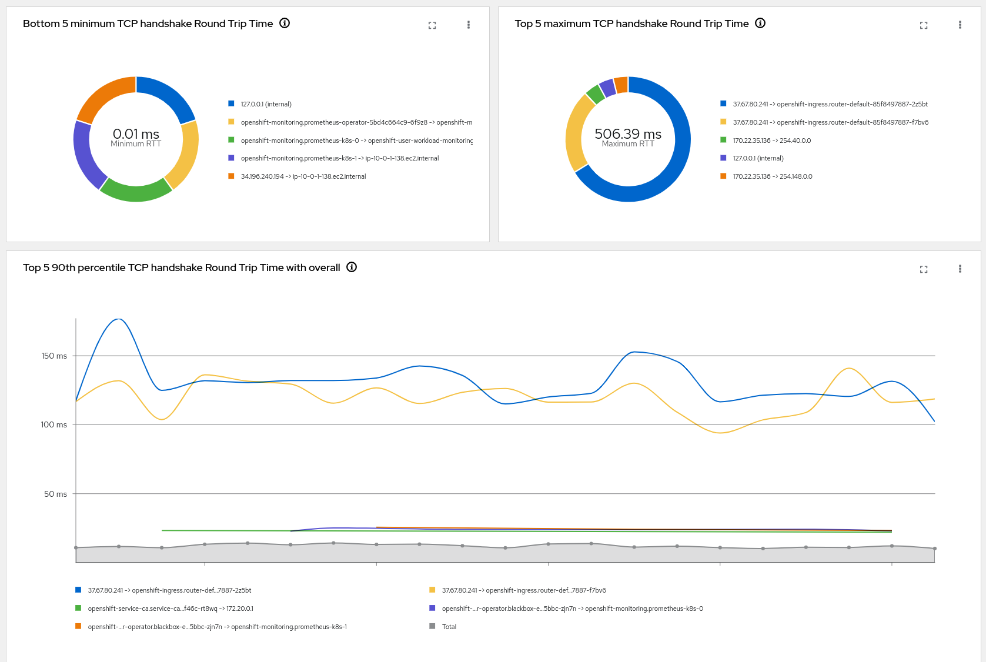This screenshot has height=662, width=986.
Task: Click orange swatch for 170.22.35.136 -> 254.148.0.0
Action: point(723,176)
